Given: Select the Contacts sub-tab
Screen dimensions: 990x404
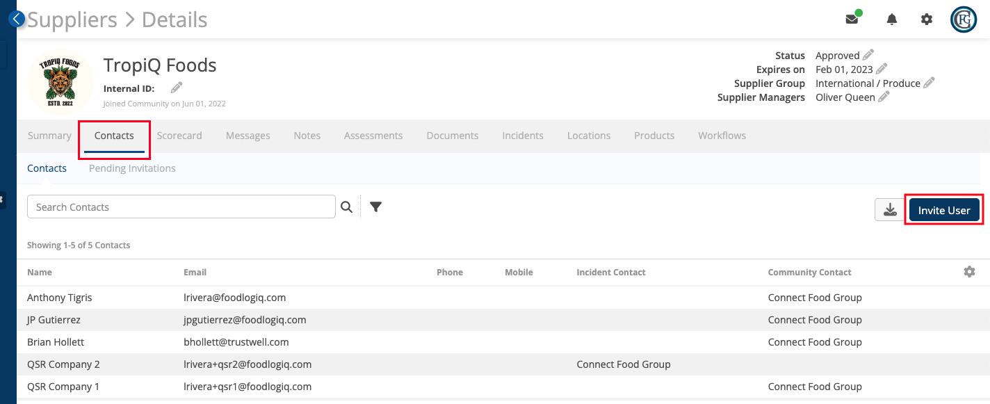Looking at the screenshot, I should 47,168.
